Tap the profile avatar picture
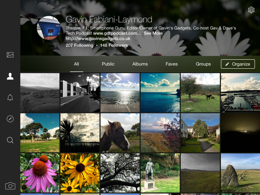This screenshot has height=195, width=260. click(49, 32)
